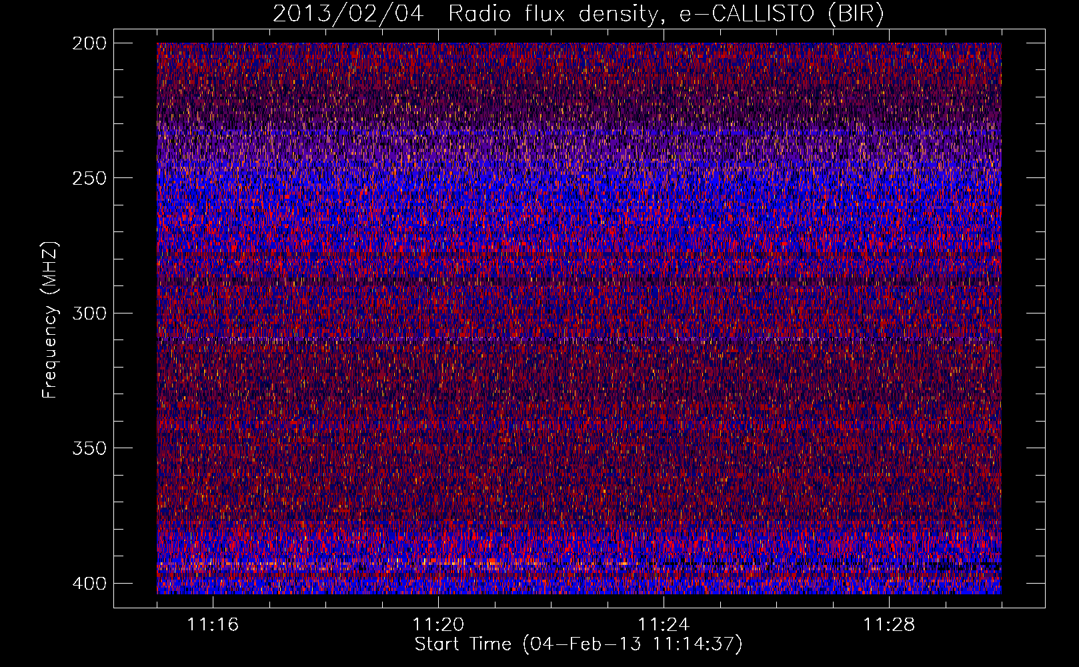The width and height of the screenshot is (1079, 667).
Task: Click the plot title "Radio flux density, e-CALLISTO (BIR)"
Action: coord(666,14)
